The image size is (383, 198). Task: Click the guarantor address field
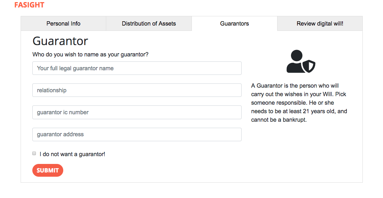pos(137,134)
